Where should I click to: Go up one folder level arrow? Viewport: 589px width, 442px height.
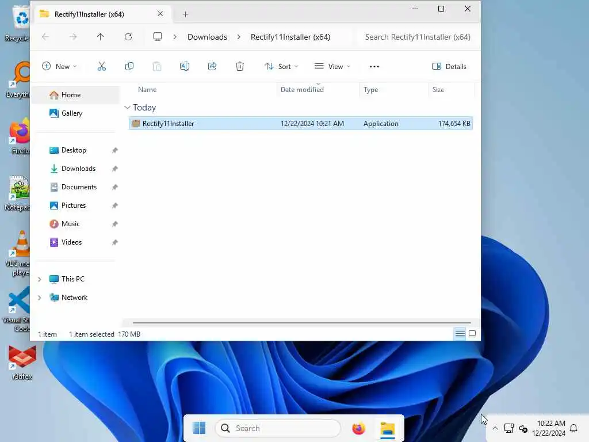point(100,37)
